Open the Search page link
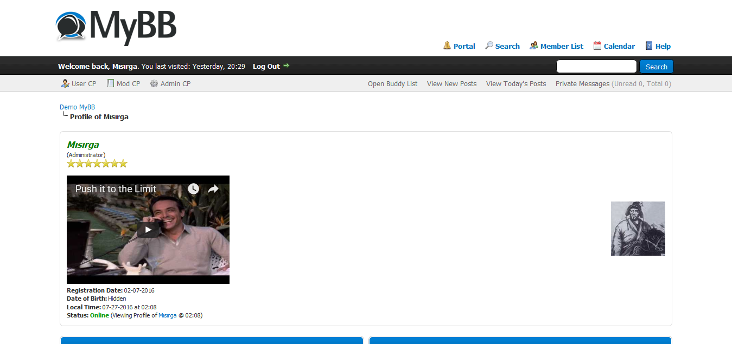 pos(507,46)
